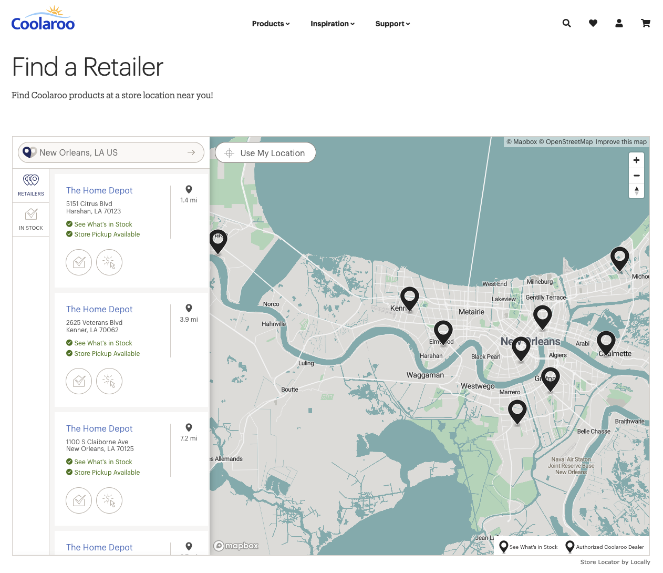Open The Home Depot on S Claiborne Ave

pyautogui.click(x=99, y=428)
